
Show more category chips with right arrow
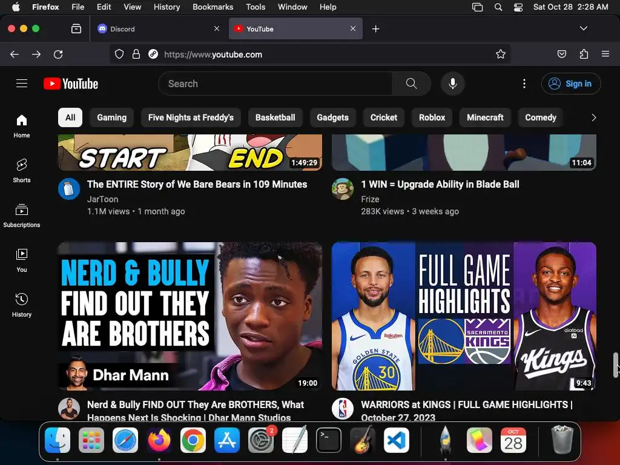pyautogui.click(x=593, y=117)
